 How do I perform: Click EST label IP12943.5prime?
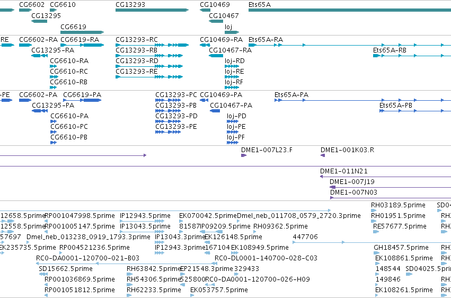tap(145, 216)
